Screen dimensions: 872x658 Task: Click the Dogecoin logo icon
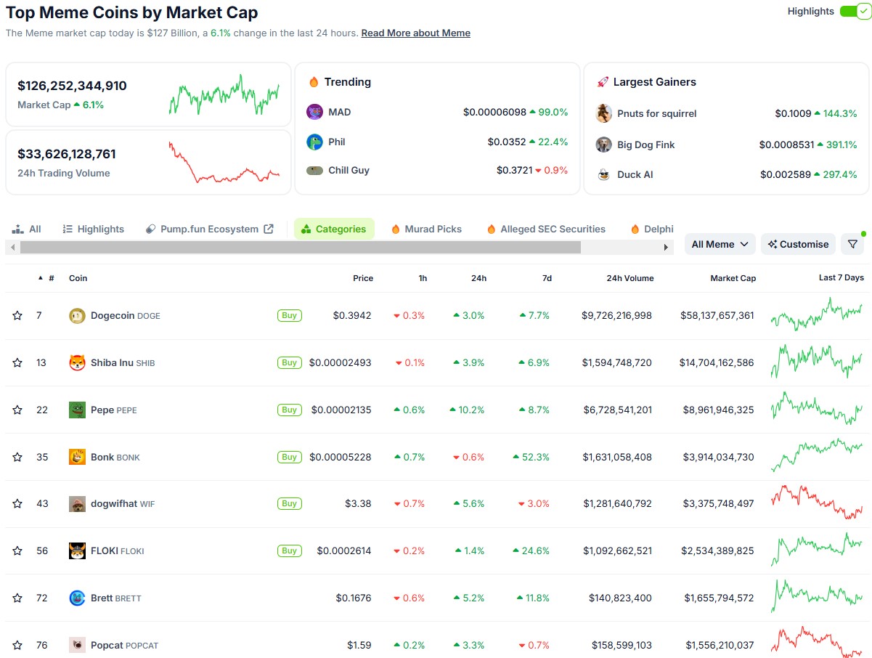pos(77,316)
